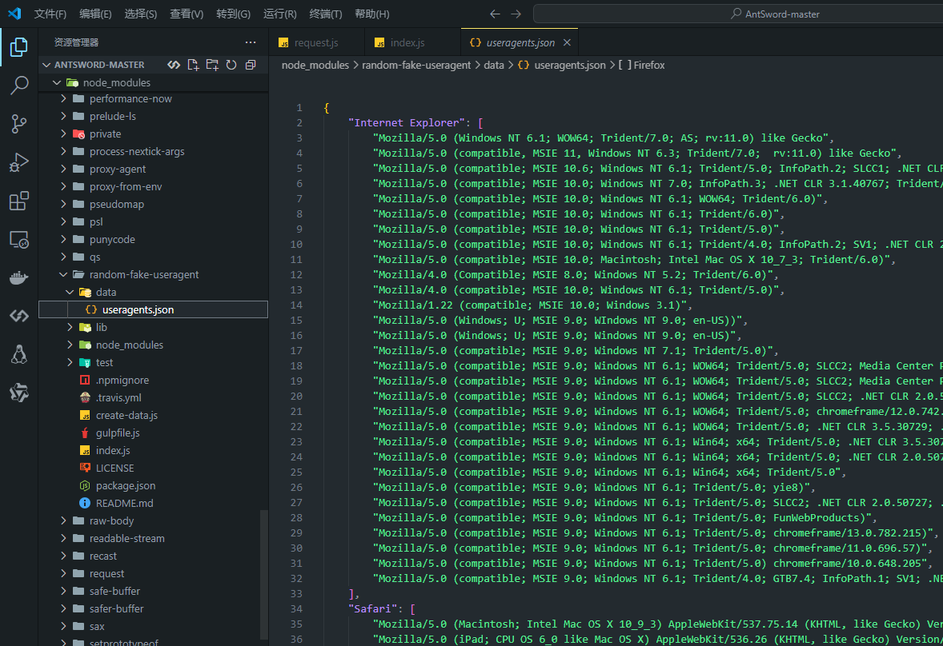Click the New File icon in explorer

click(x=193, y=65)
